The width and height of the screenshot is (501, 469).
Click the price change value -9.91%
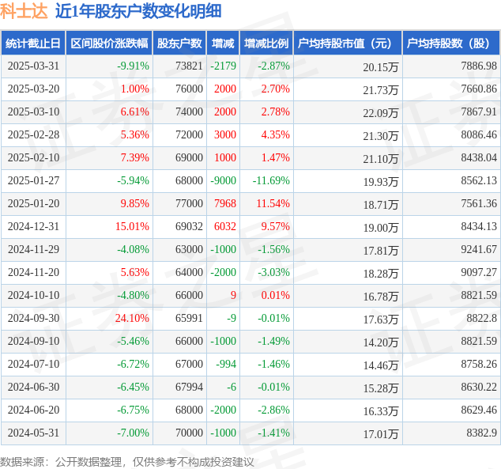pos(134,66)
